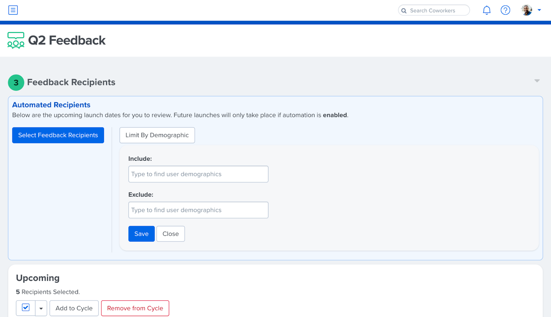Screen dimensions: 551x317
Task: Open the notifications bell
Action: [487, 10]
